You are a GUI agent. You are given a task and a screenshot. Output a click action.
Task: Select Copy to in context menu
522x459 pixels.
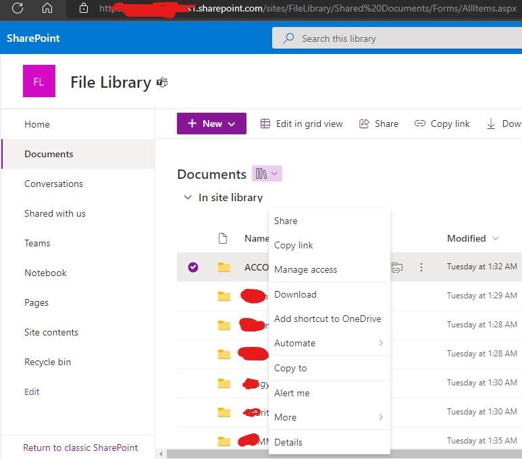pos(330,368)
